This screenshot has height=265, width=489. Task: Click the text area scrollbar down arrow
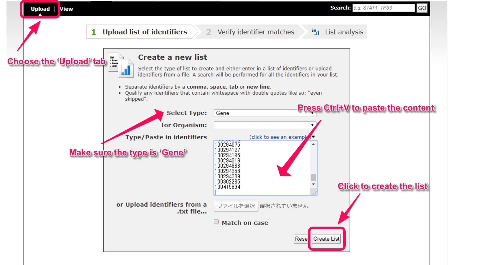[313, 184]
